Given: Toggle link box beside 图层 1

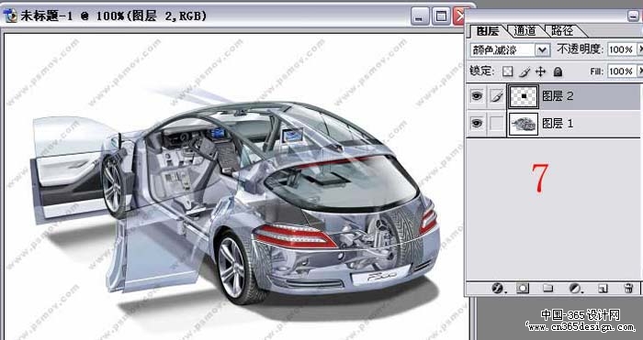Looking at the screenshot, I should pyautogui.click(x=496, y=124).
